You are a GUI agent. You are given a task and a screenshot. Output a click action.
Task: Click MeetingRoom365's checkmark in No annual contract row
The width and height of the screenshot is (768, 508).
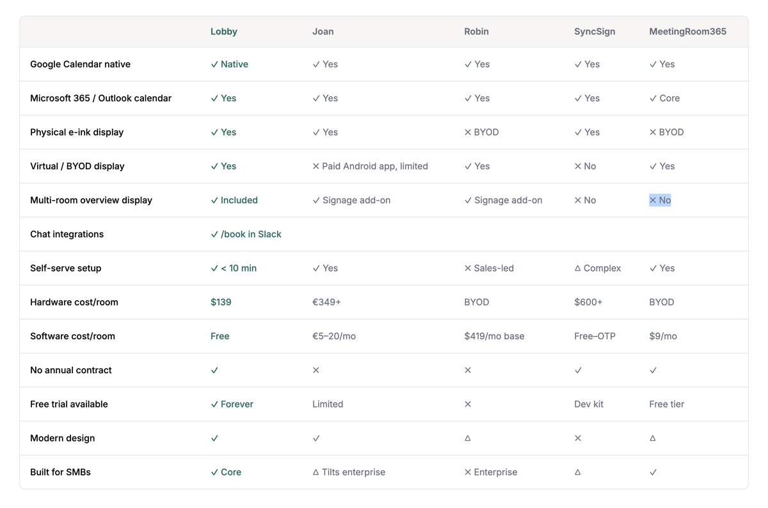tap(653, 370)
